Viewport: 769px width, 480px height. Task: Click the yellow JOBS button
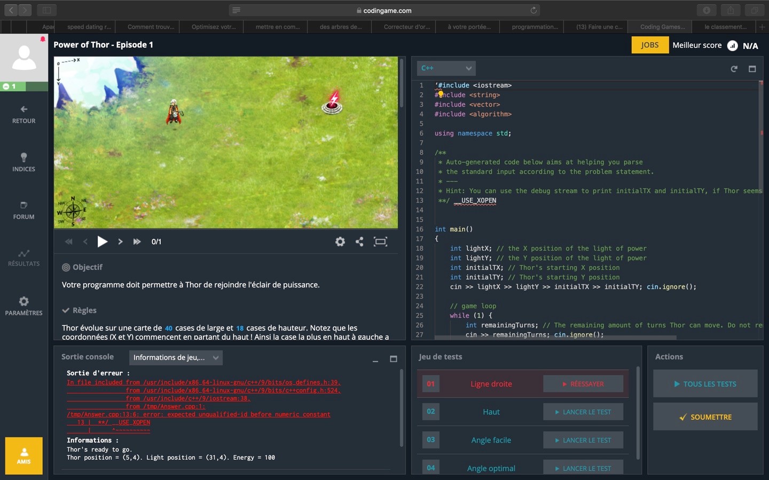click(x=650, y=45)
